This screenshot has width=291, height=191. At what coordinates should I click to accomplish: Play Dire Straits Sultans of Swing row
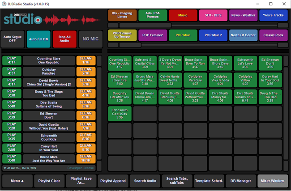click(12, 104)
